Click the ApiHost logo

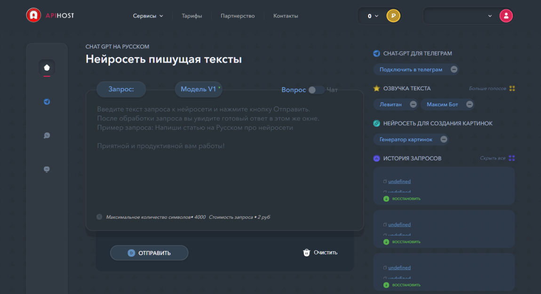[x=50, y=15]
